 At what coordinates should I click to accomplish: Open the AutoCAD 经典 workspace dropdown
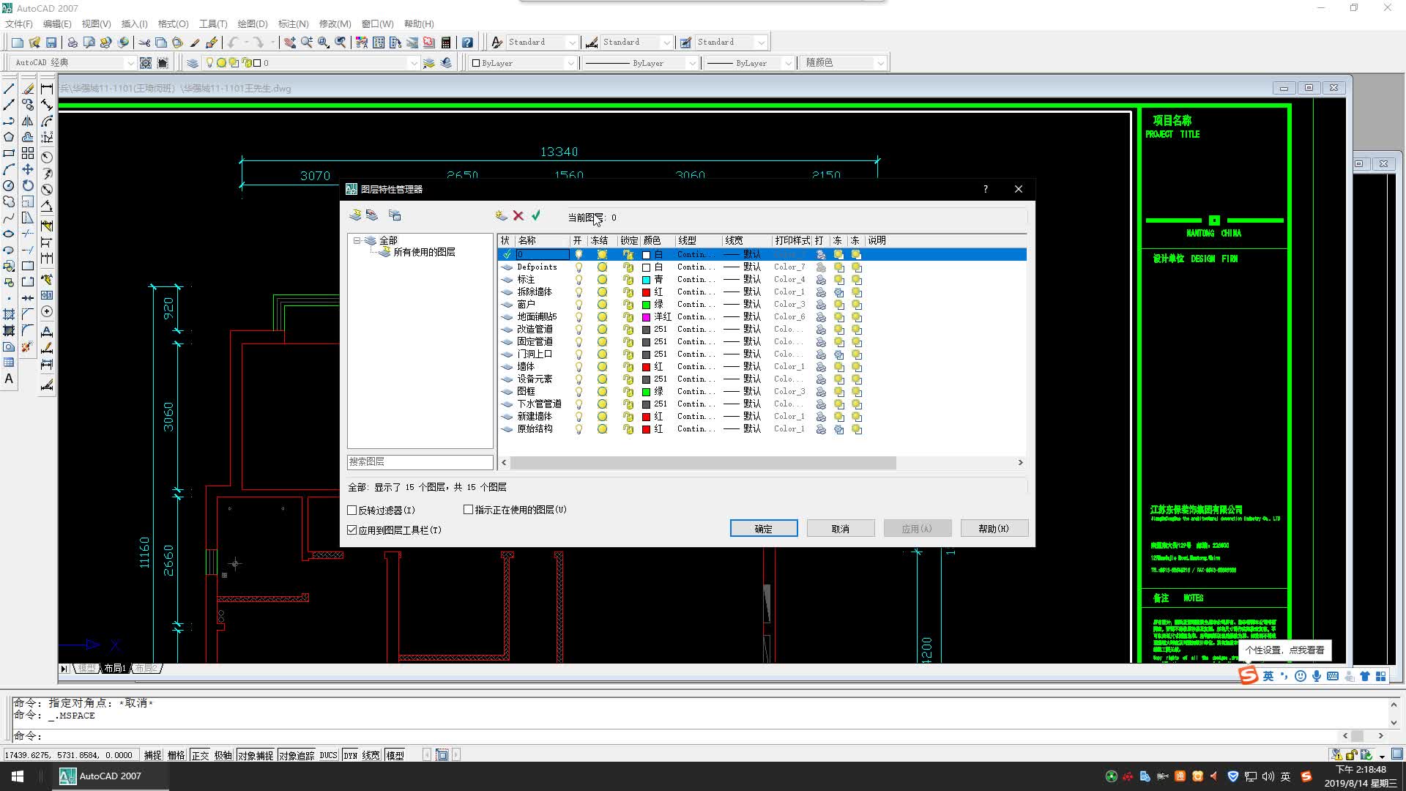click(130, 63)
